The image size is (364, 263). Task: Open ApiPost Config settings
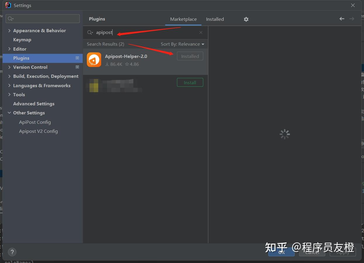tap(35, 122)
